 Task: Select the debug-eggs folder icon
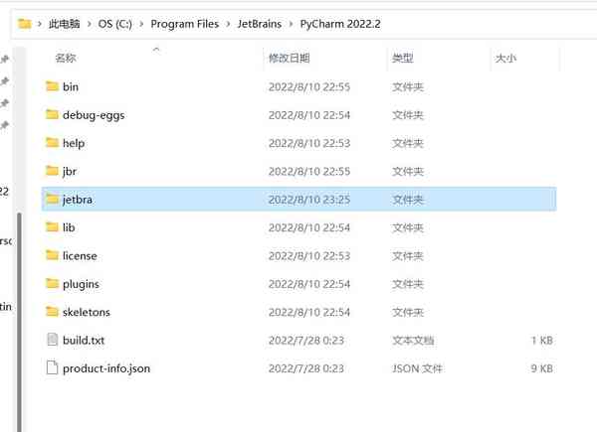tap(52, 114)
